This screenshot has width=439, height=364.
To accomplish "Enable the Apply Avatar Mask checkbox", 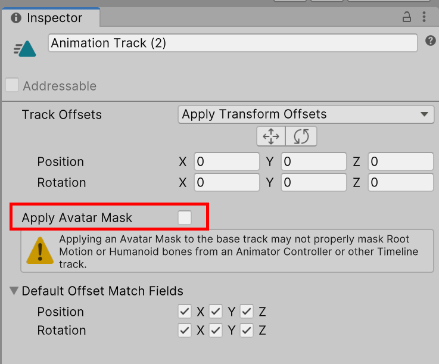I will [185, 218].
